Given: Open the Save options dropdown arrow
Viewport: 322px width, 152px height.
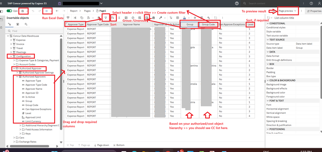Looking at the screenshot, I should [x=27, y=11].
